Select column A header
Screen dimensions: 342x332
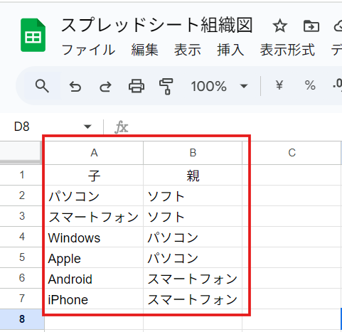[x=94, y=153]
